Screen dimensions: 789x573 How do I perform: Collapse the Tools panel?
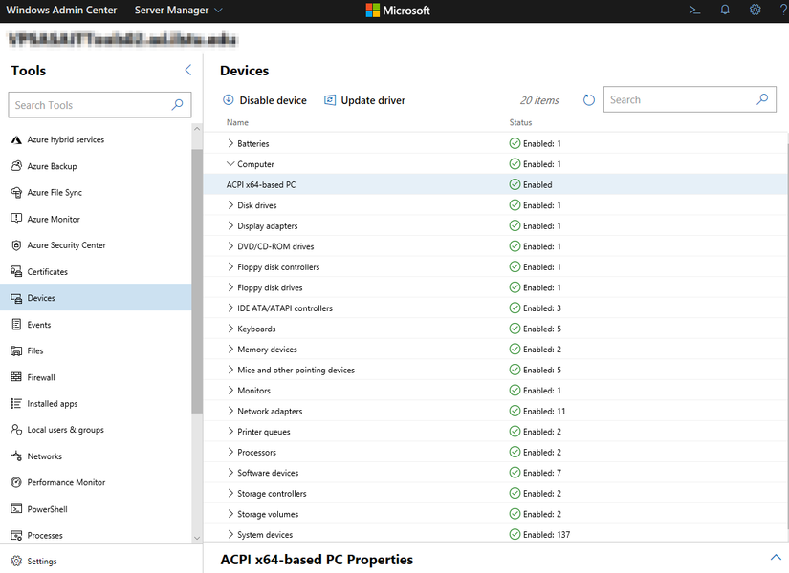pos(188,70)
